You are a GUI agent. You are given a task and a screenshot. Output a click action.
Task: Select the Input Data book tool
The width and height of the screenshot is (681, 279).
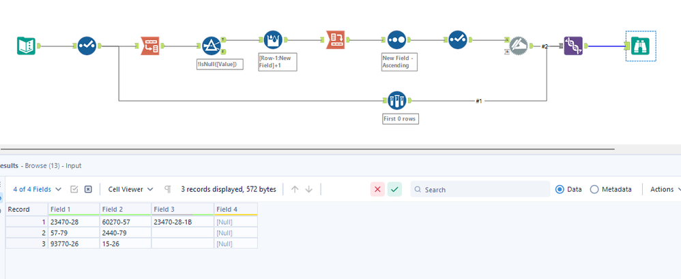pos(26,46)
